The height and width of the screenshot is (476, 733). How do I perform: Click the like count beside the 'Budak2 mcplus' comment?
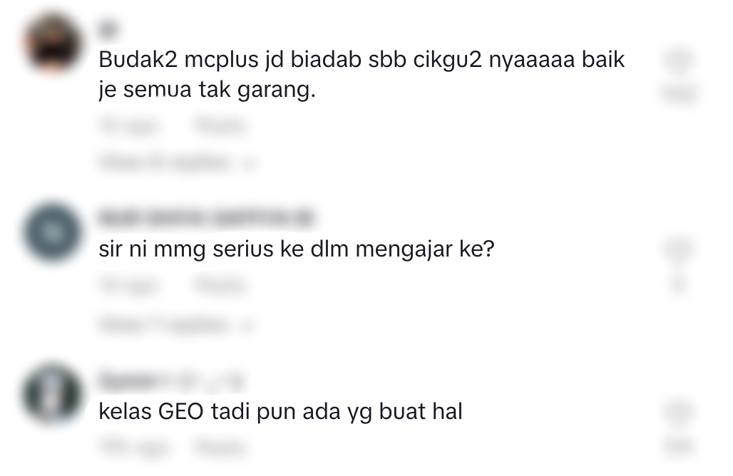(680, 94)
